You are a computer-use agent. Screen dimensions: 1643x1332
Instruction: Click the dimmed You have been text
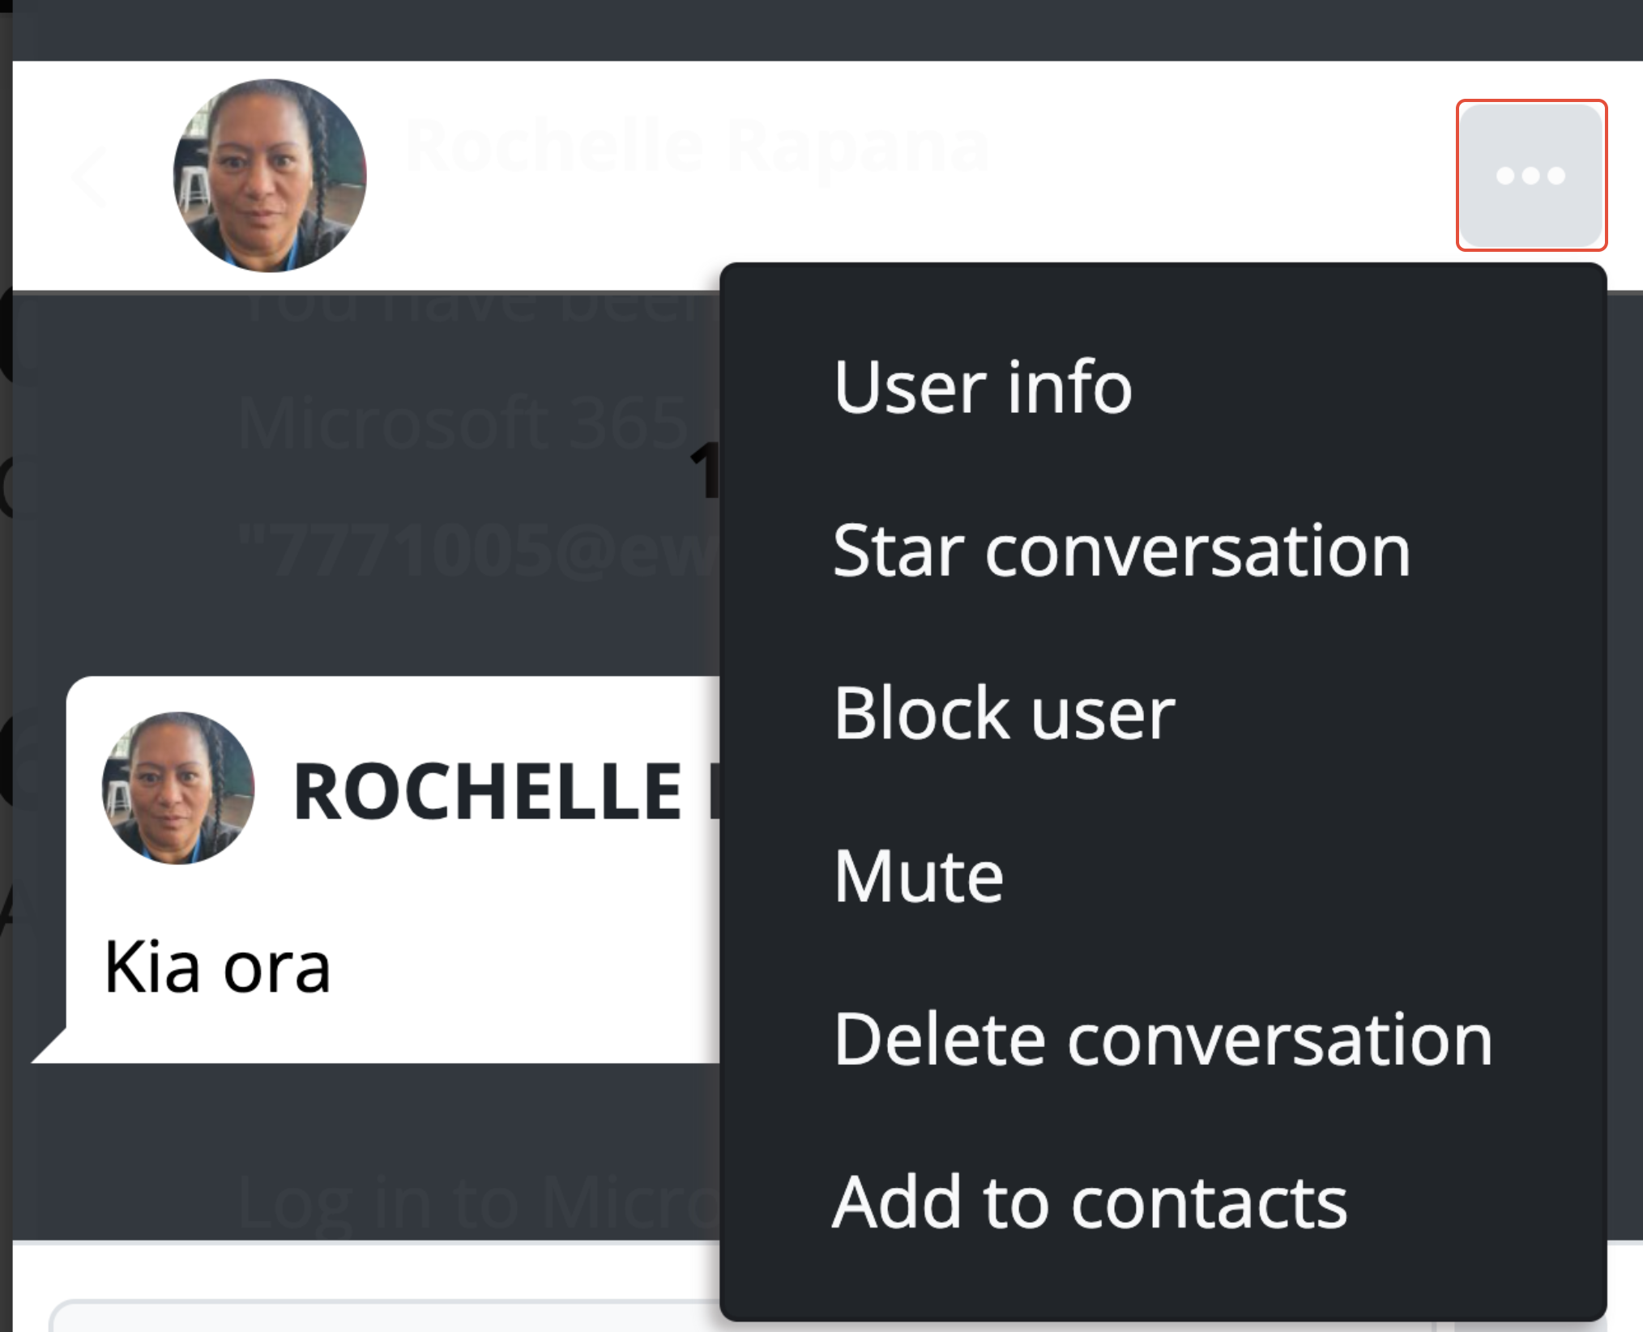click(478, 306)
